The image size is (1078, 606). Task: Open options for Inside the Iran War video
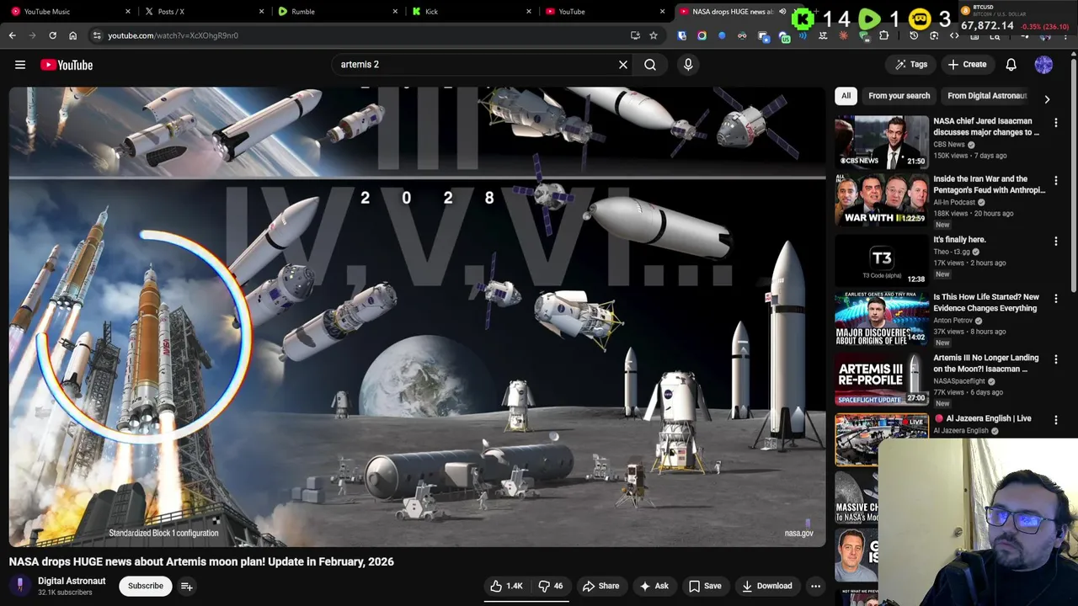pos(1056,181)
